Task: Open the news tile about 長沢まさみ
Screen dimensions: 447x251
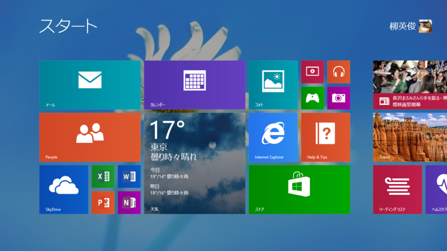Action: 410,85
